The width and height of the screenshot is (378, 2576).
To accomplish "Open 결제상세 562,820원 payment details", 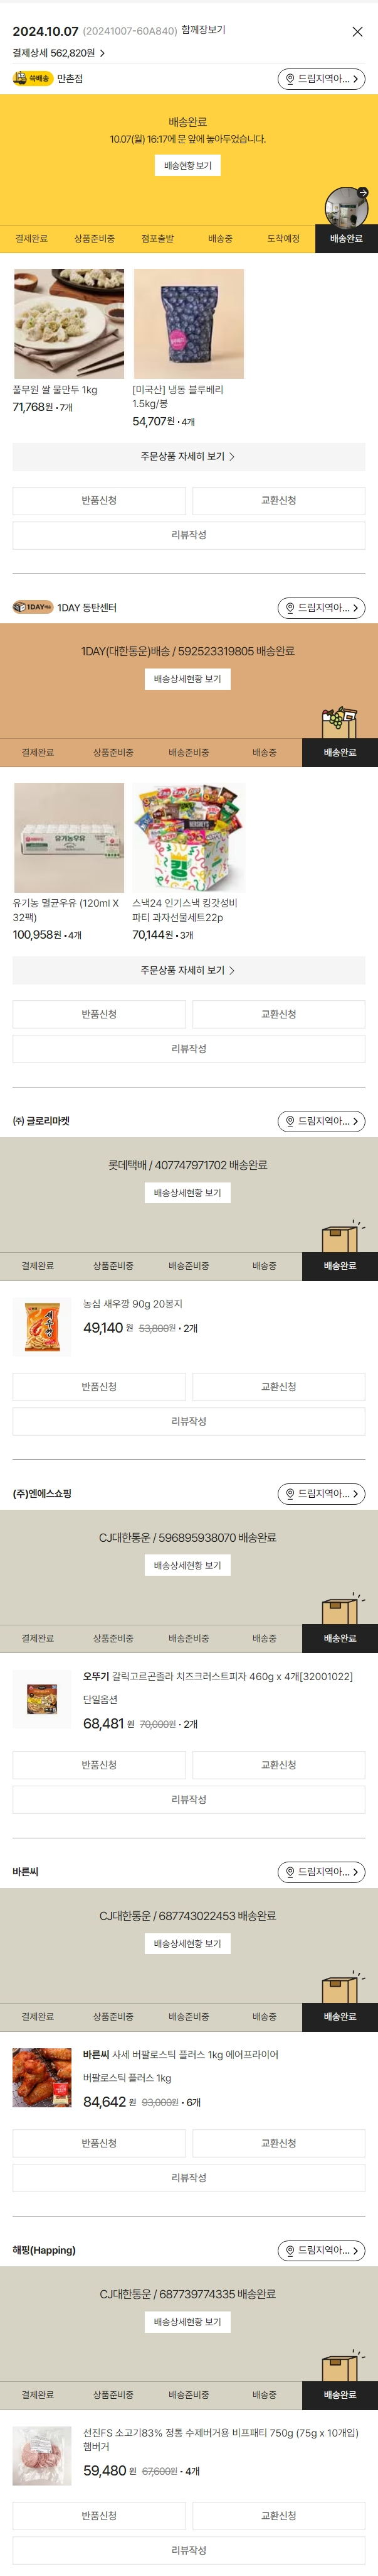I will click(59, 53).
